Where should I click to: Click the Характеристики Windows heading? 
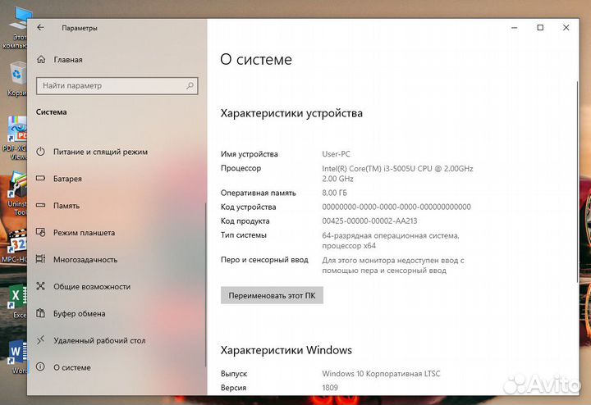click(286, 350)
